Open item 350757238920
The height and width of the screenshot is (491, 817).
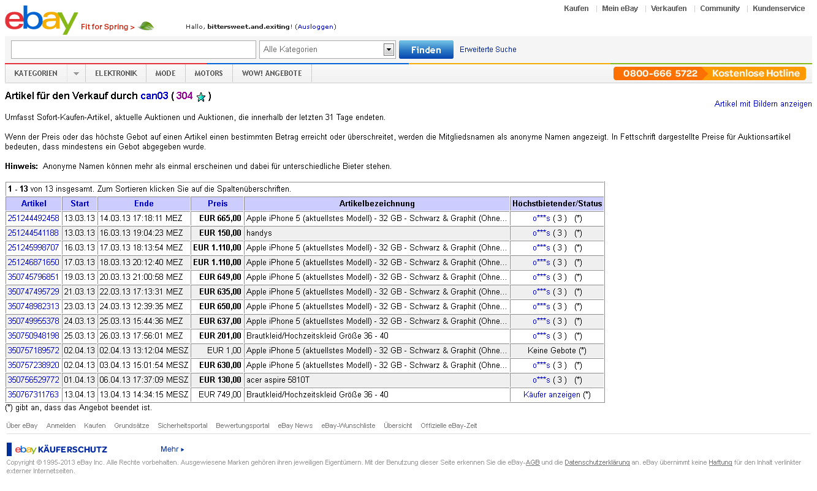point(34,365)
